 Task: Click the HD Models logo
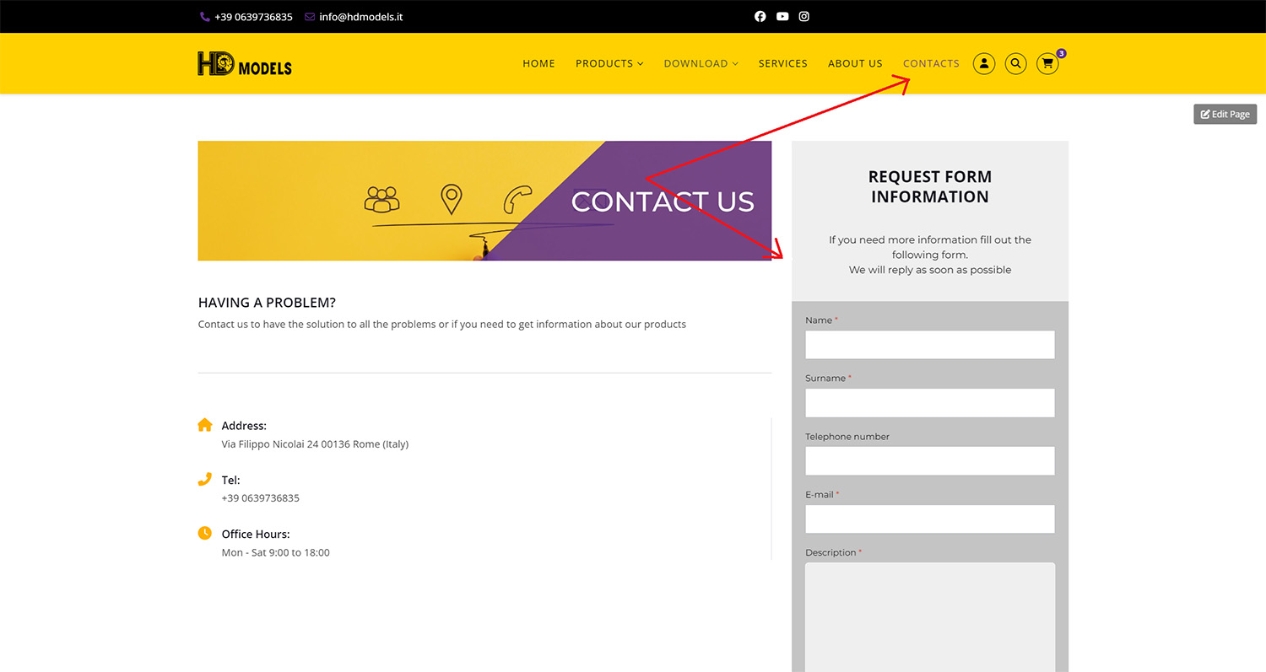click(245, 64)
